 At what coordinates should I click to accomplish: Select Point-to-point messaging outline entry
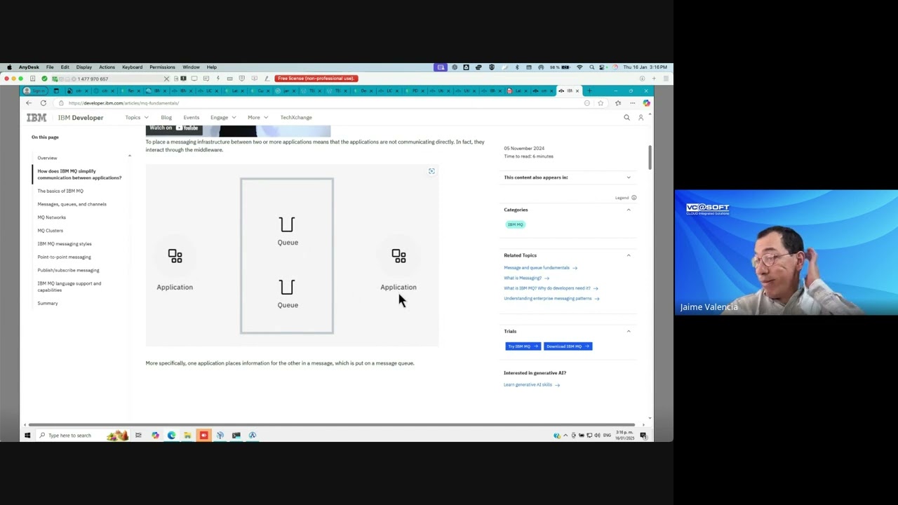pyautogui.click(x=64, y=257)
